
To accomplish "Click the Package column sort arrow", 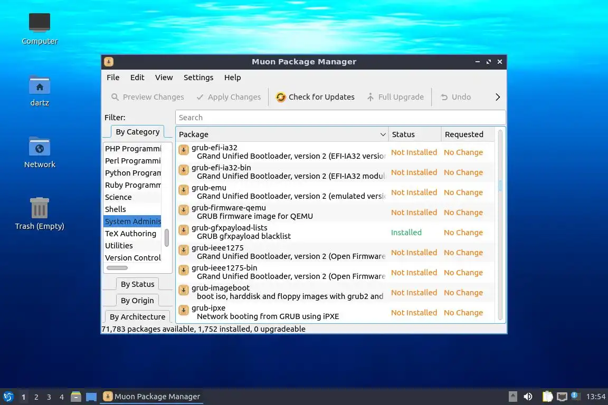I will [x=383, y=134].
